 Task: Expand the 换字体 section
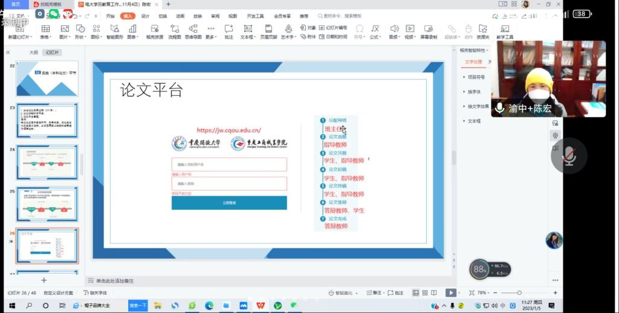[x=474, y=92]
